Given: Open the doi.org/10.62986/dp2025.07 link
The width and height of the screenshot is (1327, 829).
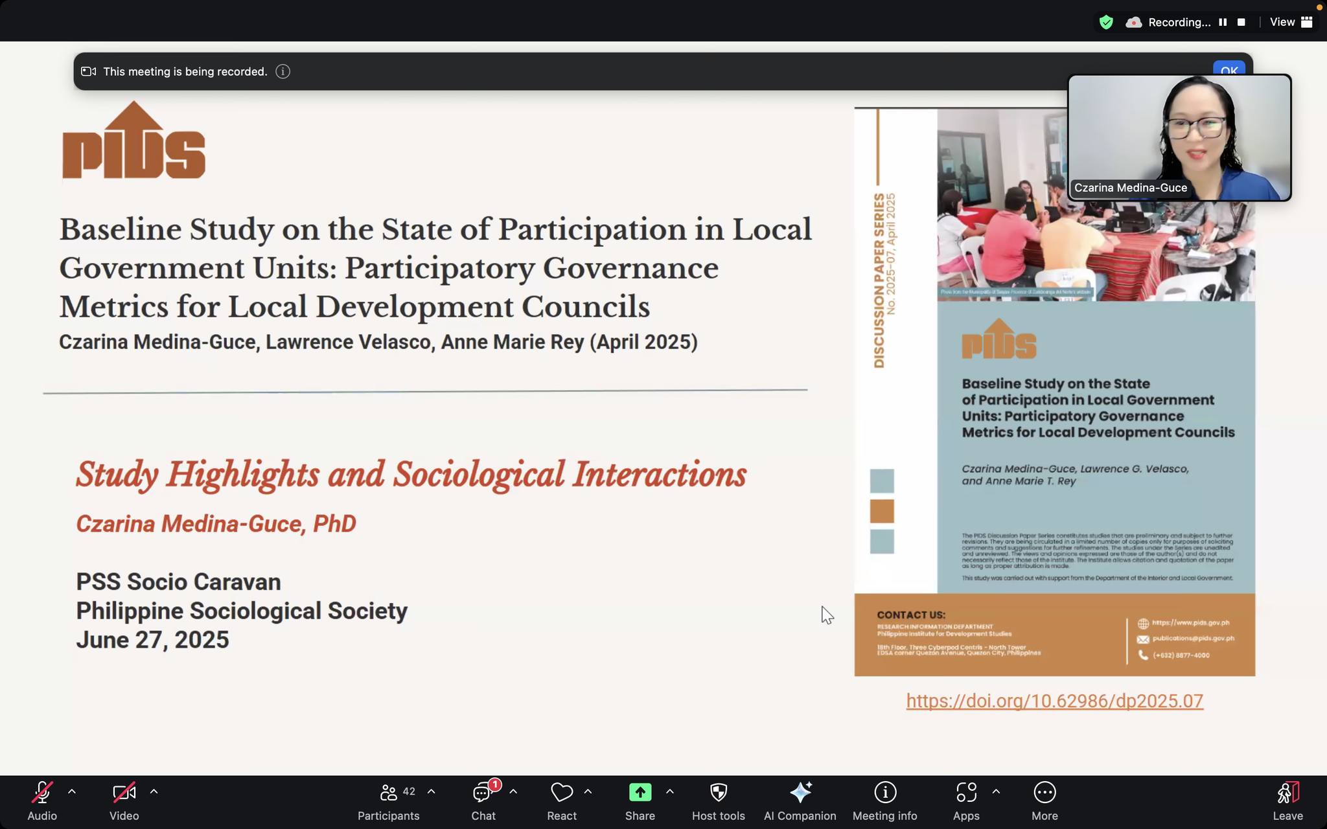Looking at the screenshot, I should tap(1054, 701).
